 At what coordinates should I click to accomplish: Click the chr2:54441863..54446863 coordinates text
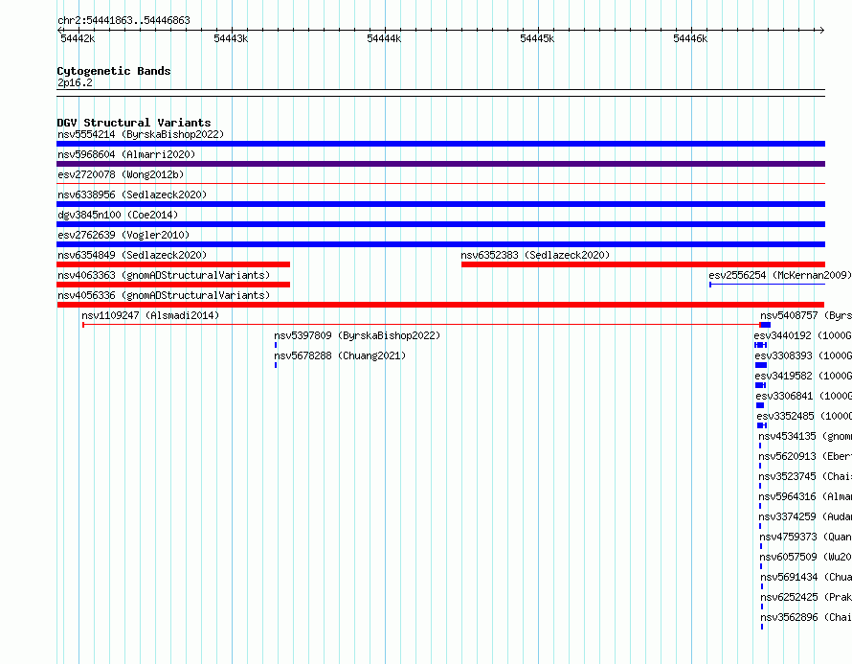point(123,20)
